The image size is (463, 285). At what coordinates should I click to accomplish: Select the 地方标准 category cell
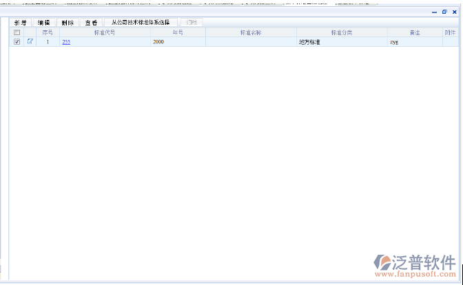click(x=342, y=42)
